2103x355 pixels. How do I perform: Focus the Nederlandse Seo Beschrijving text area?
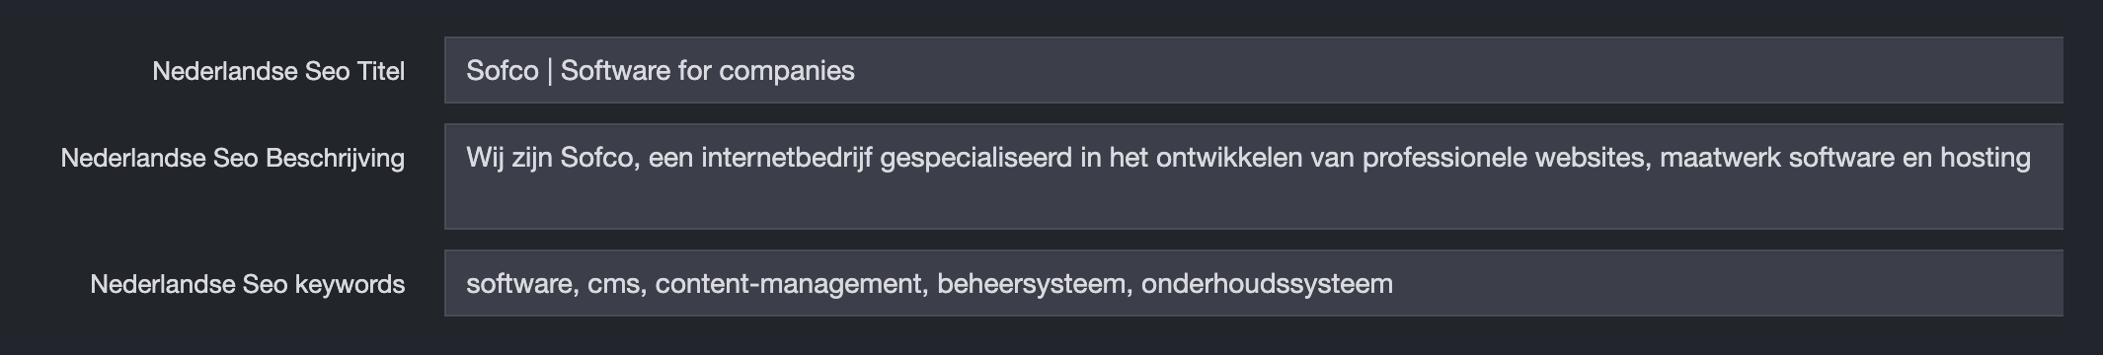[x=1253, y=177]
